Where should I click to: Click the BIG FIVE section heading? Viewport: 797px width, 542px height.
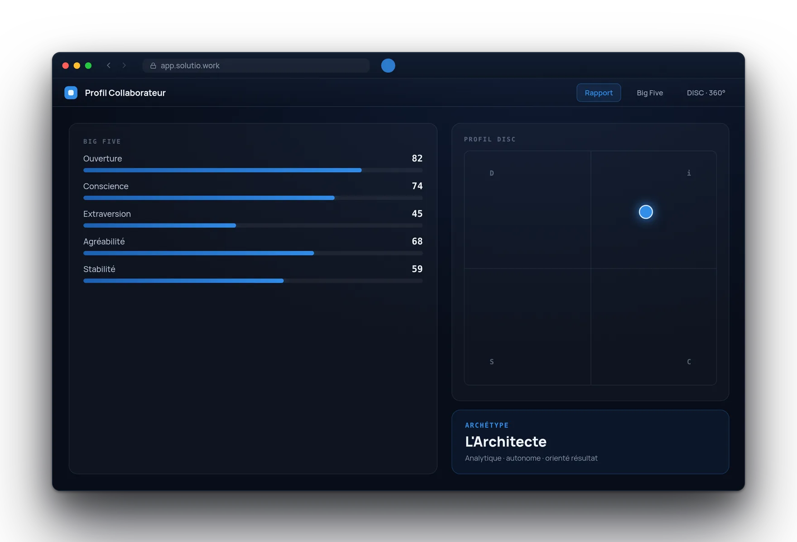(x=102, y=141)
